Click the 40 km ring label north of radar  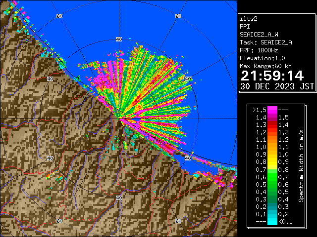point(119,39)
